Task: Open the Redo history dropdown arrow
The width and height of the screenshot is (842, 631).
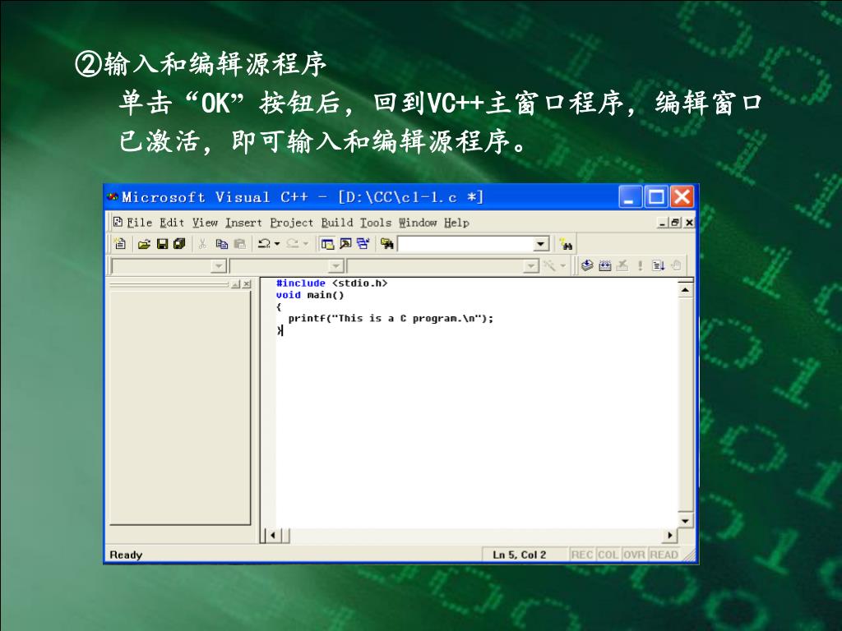Action: click(306, 243)
